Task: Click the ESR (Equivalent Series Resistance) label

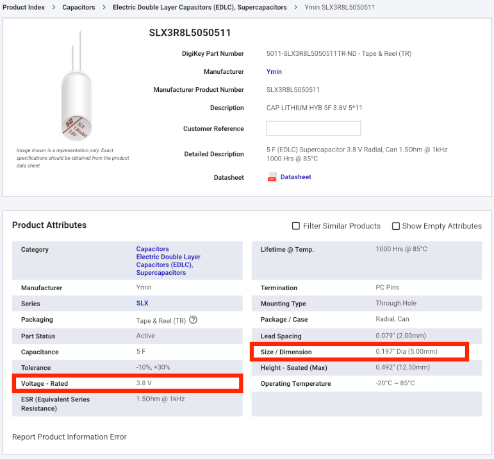Action: [x=56, y=404]
